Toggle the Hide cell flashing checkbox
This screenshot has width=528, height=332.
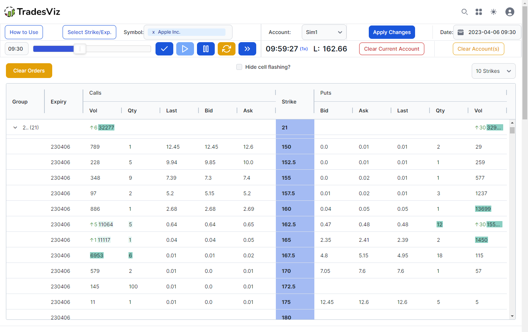tap(239, 67)
